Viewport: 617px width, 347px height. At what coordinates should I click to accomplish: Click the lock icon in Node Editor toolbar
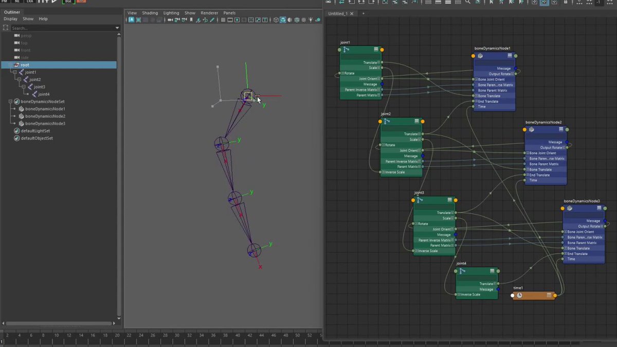566,2
